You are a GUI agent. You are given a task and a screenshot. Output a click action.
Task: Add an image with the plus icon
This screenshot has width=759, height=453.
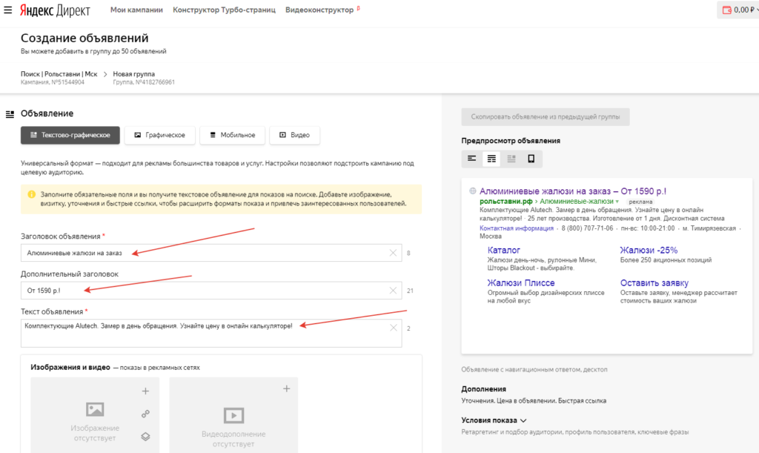145,391
